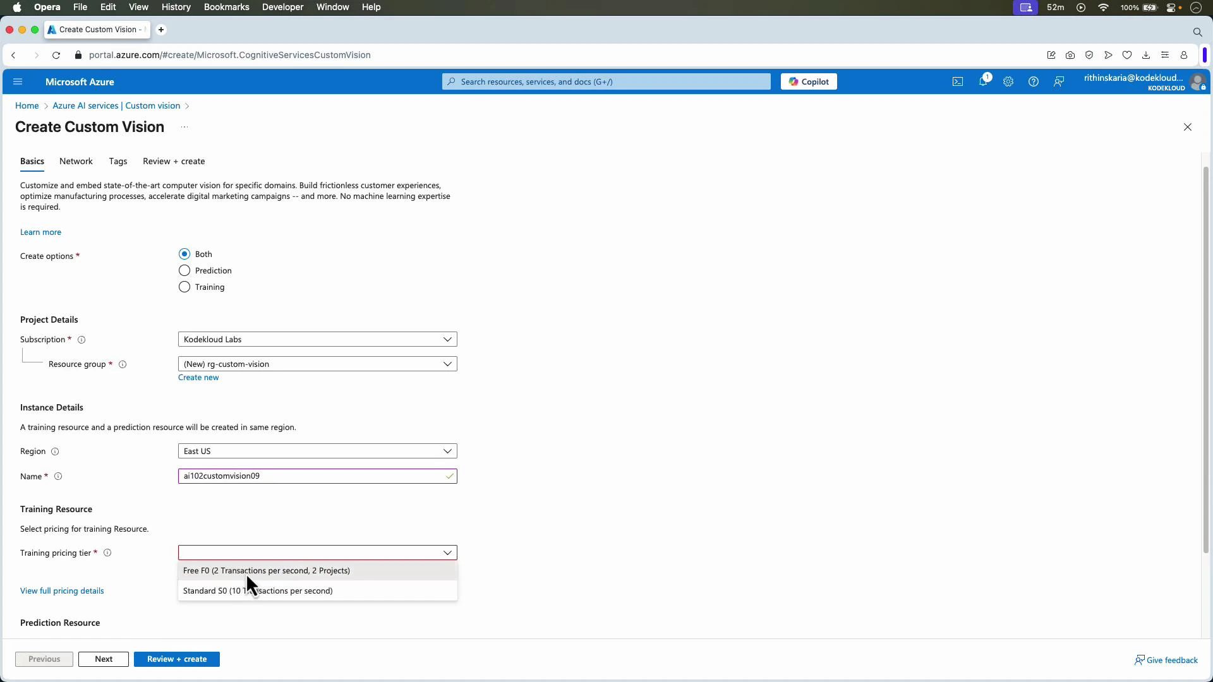The width and height of the screenshot is (1213, 682).
Task: Click Create new resource group link
Action: pos(198,378)
